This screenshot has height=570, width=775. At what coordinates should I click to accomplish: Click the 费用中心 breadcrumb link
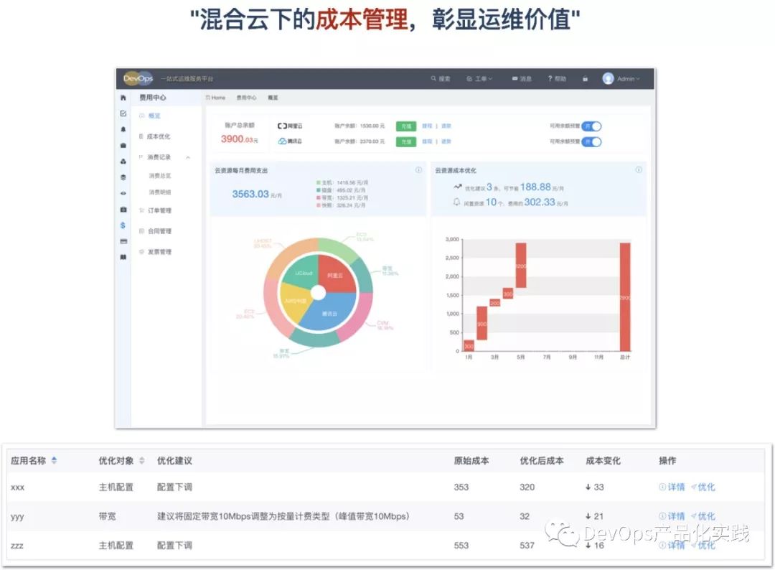pyautogui.click(x=246, y=98)
